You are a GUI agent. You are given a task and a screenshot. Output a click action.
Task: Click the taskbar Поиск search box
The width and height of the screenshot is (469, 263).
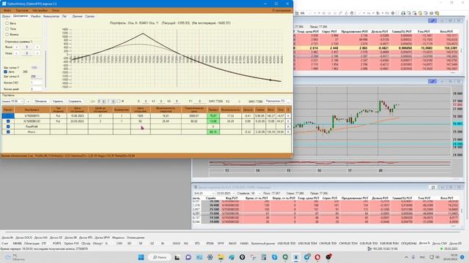(x=160, y=257)
